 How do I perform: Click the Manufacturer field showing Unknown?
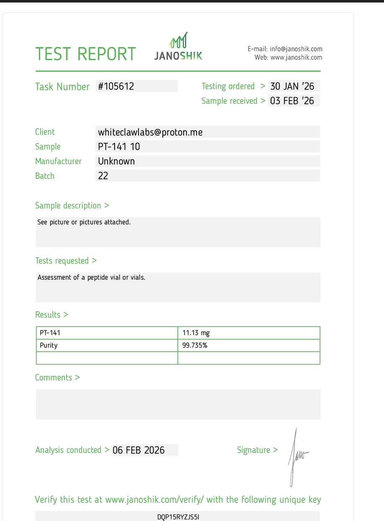tap(207, 161)
